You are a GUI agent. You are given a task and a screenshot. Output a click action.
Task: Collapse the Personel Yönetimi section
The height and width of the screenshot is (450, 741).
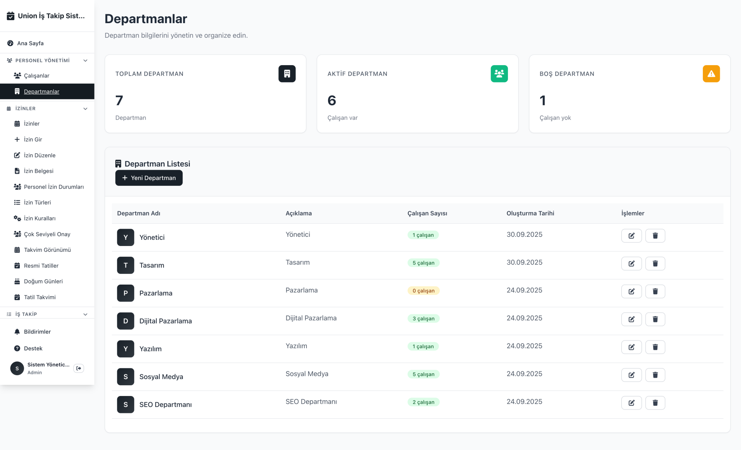point(85,61)
